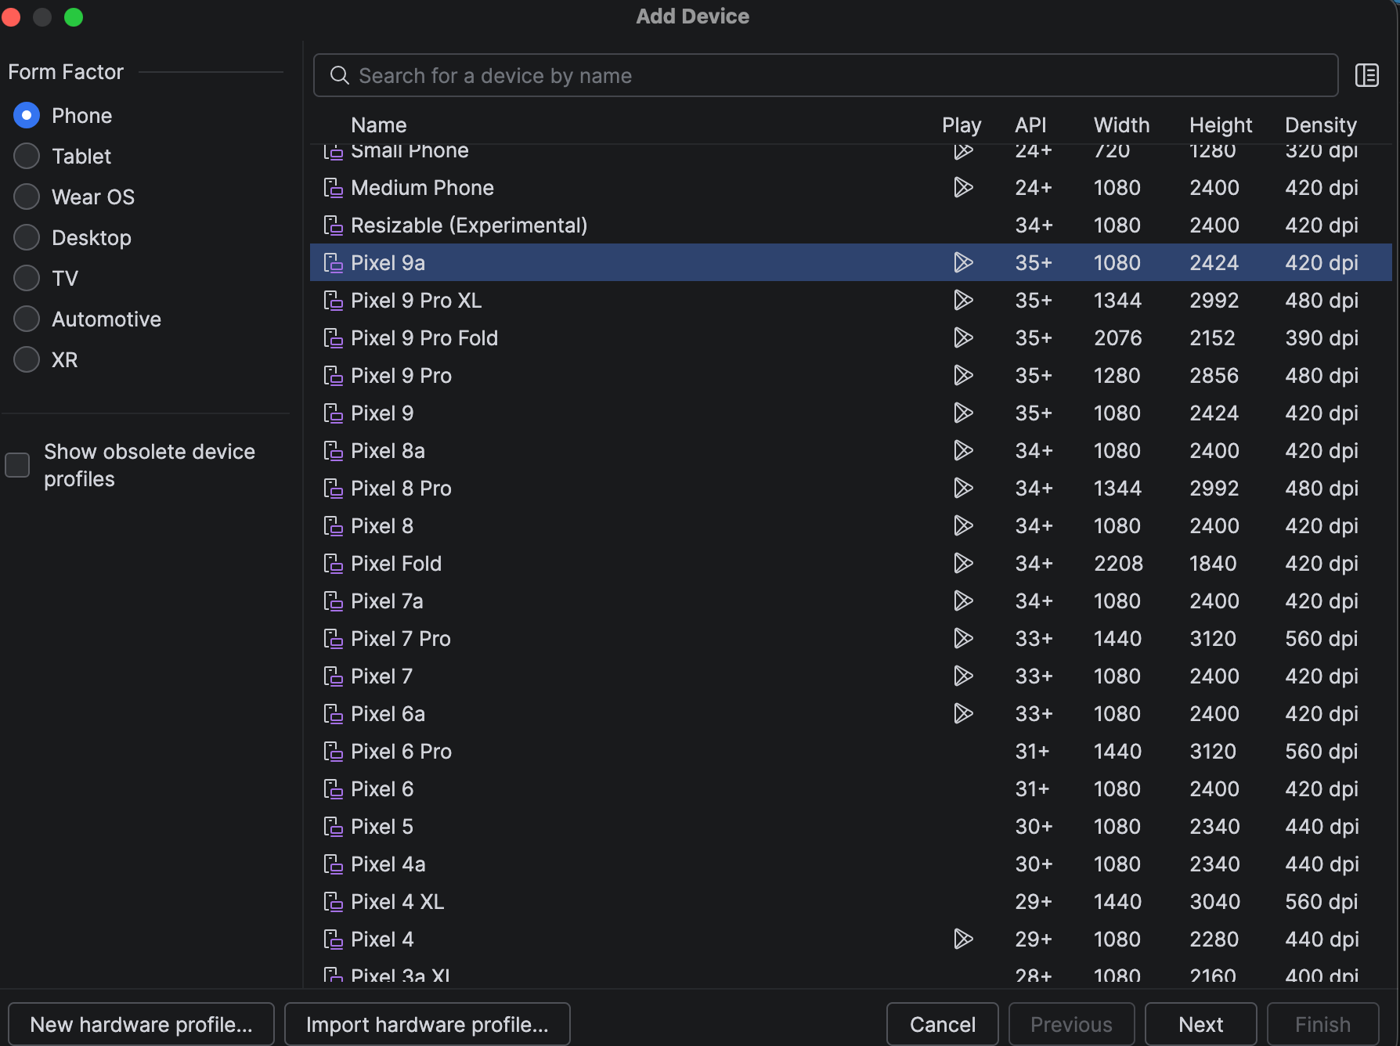The width and height of the screenshot is (1400, 1046).
Task: Open New hardware profile dialog
Action: [x=142, y=1024]
